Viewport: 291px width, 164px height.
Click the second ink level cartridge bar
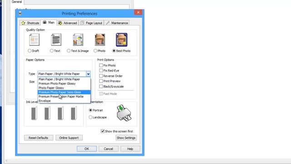click(x=47, y=113)
